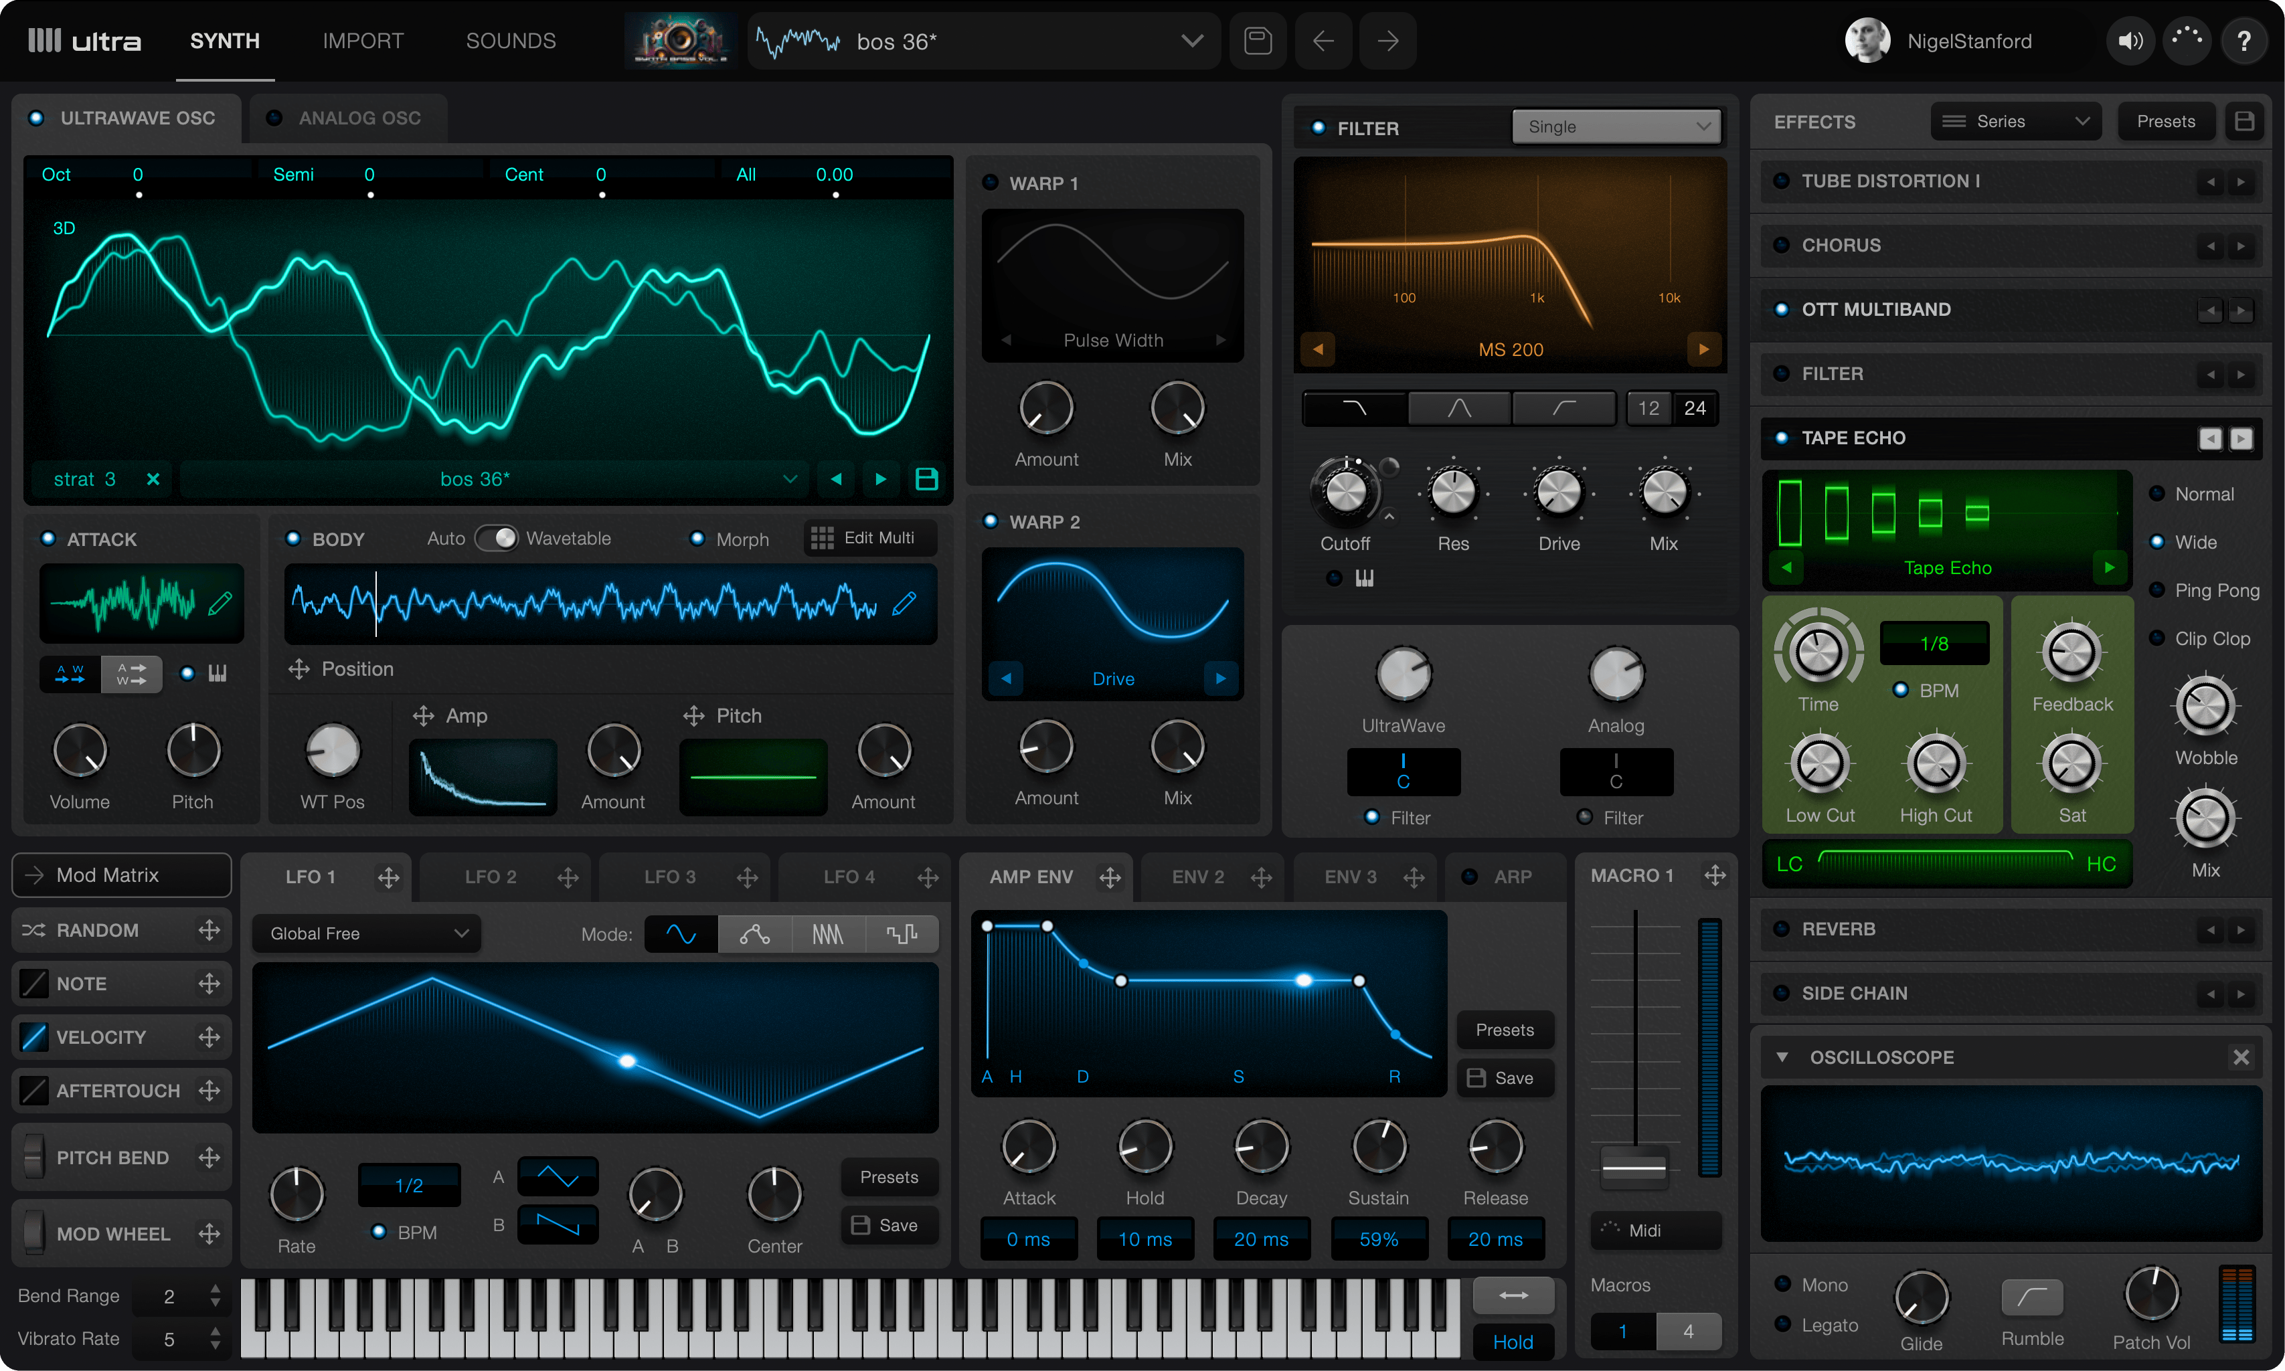The height and width of the screenshot is (1371, 2285).
Task: Select the sine wave LFO mode icon
Action: [681, 934]
